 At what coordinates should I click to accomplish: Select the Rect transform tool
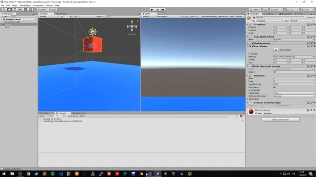[x=25, y=10]
